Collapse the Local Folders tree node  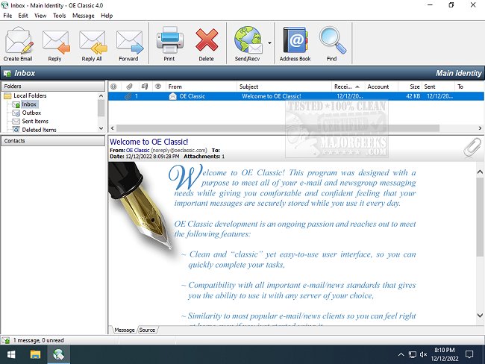(x=7, y=96)
